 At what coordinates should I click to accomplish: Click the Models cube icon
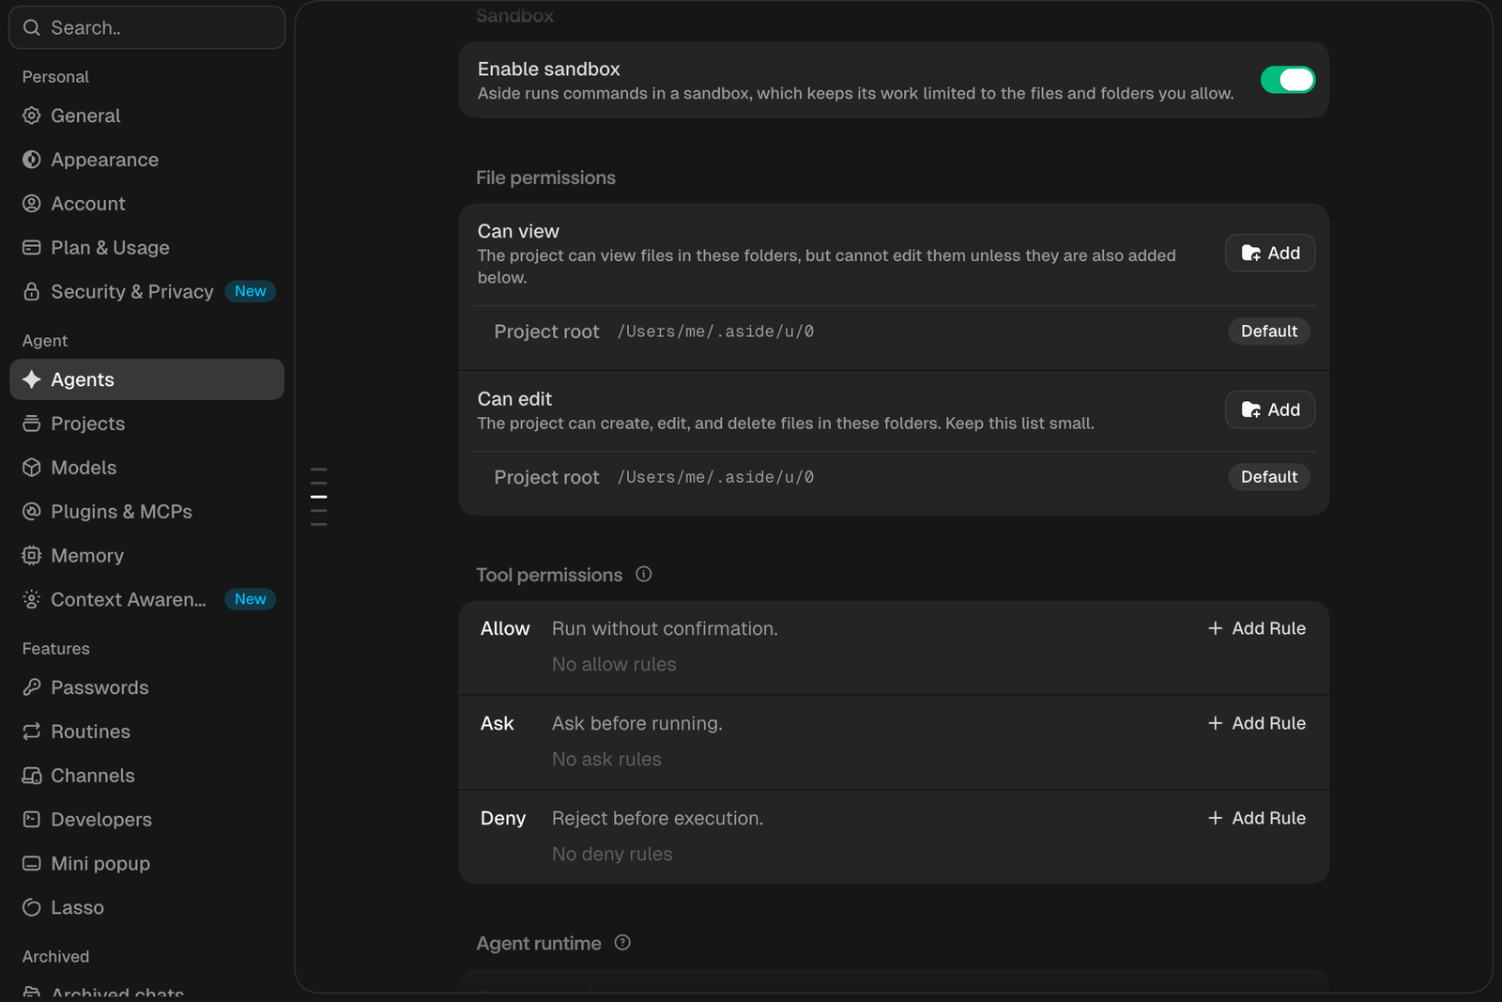pyautogui.click(x=32, y=468)
